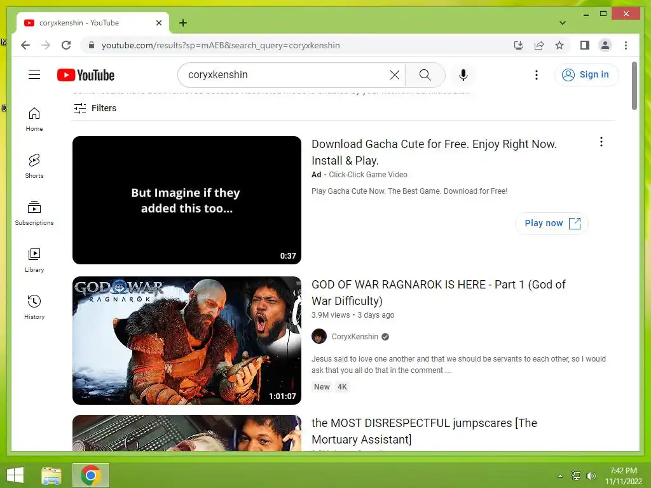Open the Gacha Cute ad options menu
This screenshot has width=651, height=488.
tap(601, 142)
